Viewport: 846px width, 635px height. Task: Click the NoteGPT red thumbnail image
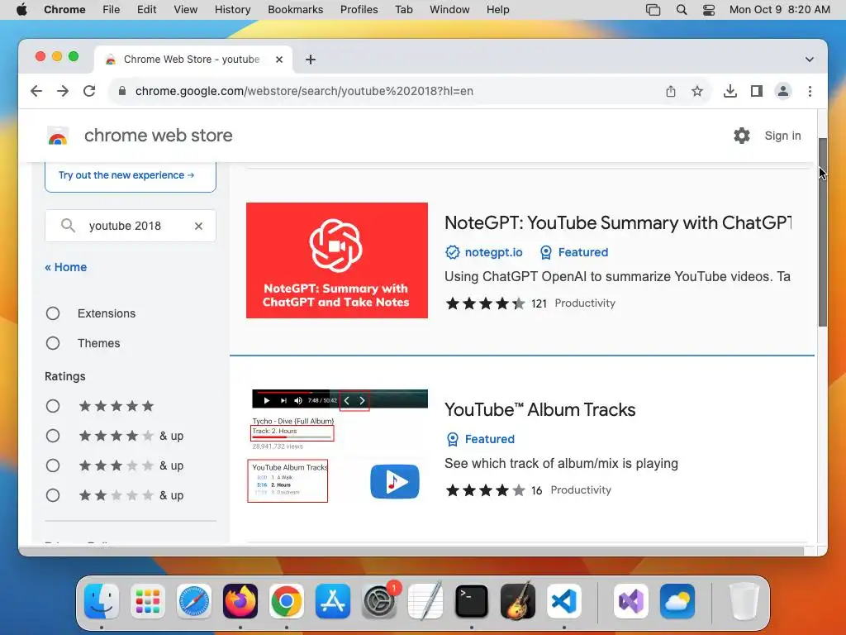click(x=337, y=260)
